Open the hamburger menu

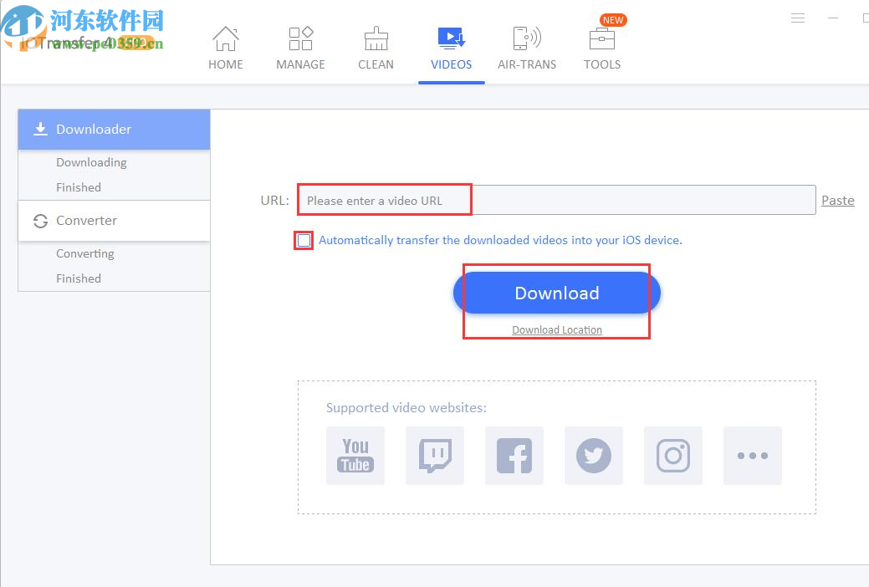pyautogui.click(x=797, y=18)
